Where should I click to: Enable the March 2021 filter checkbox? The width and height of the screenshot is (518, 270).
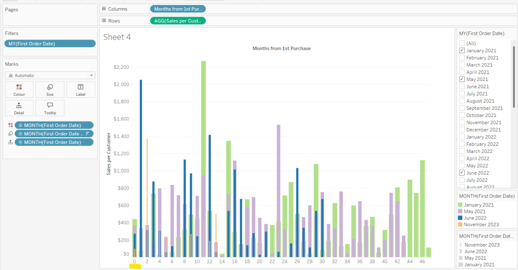[x=462, y=65]
